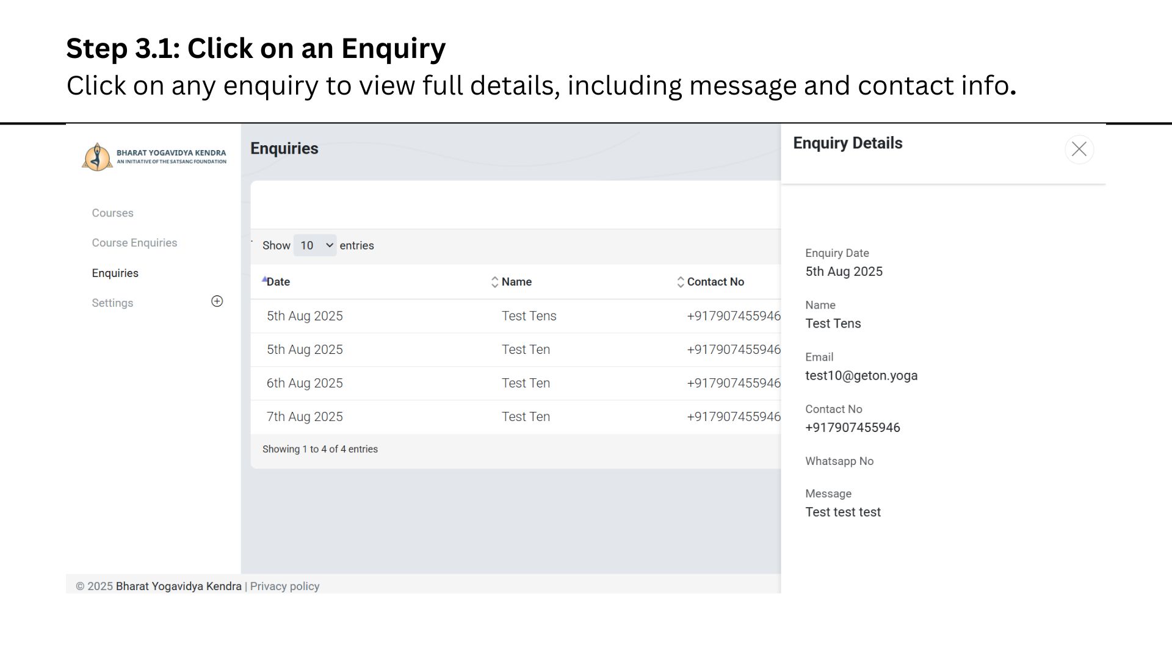Sort by the Date column arrow

265,280
